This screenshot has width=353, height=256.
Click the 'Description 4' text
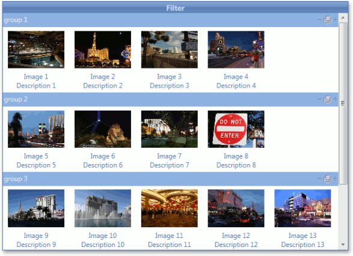(x=236, y=86)
